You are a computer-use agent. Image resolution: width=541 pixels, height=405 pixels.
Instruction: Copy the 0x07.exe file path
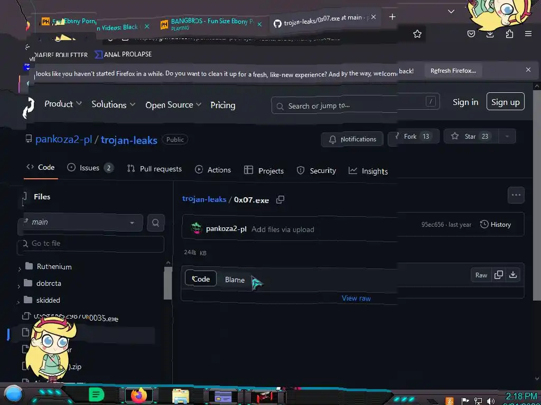(x=280, y=199)
